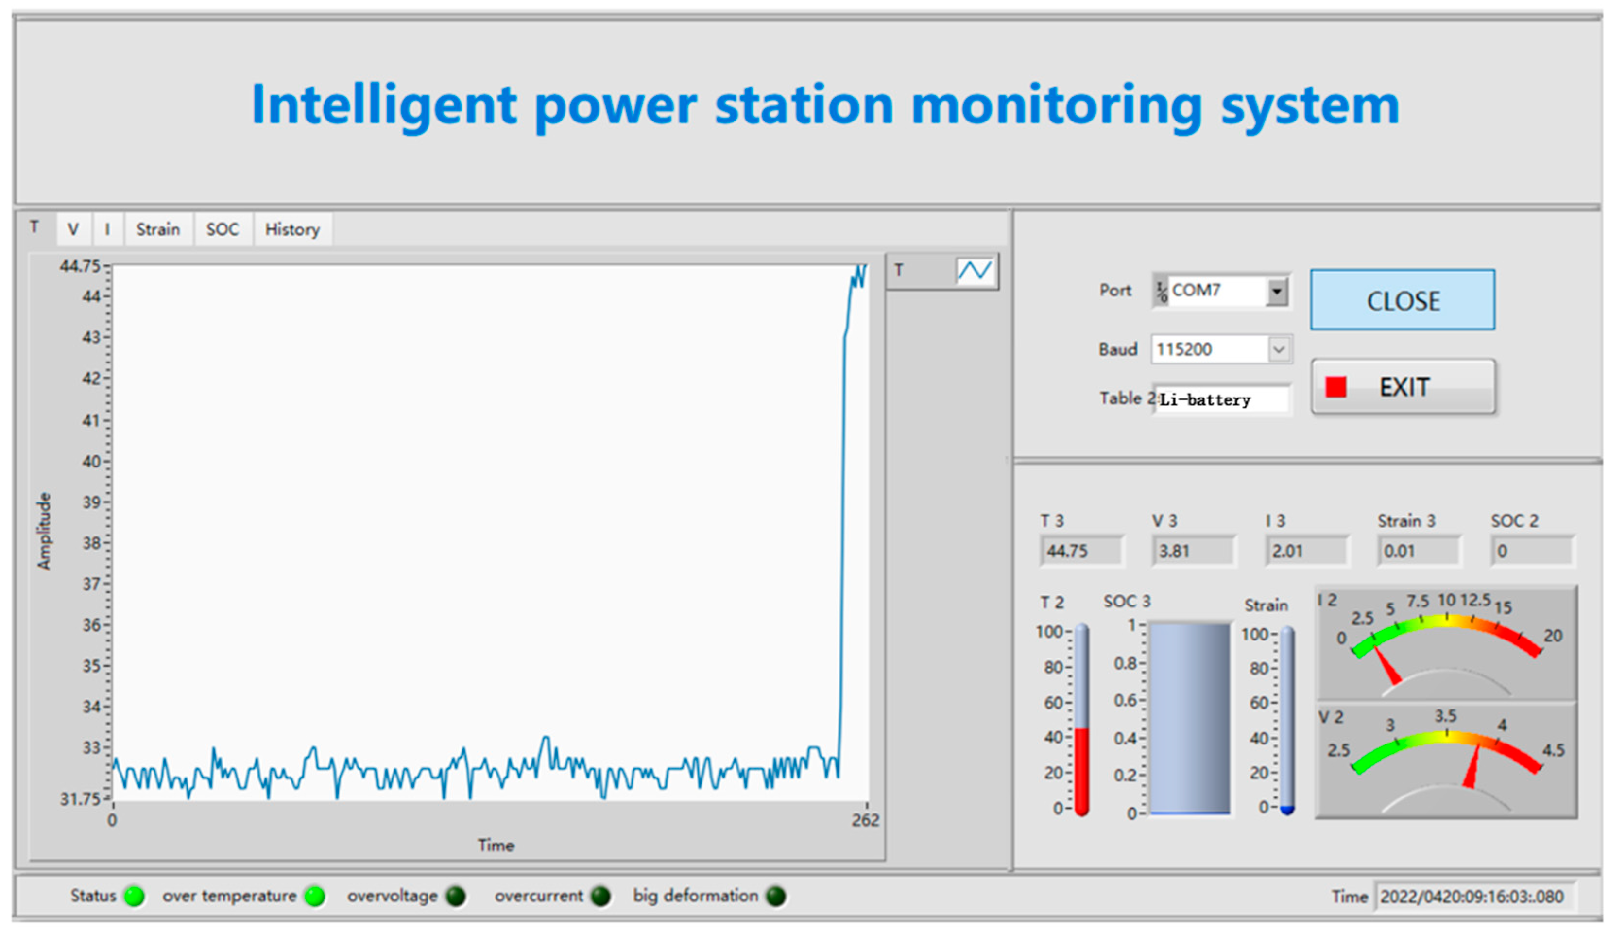Click the big deformation LED indicator
This screenshot has height=934, width=1609.
[x=776, y=896]
